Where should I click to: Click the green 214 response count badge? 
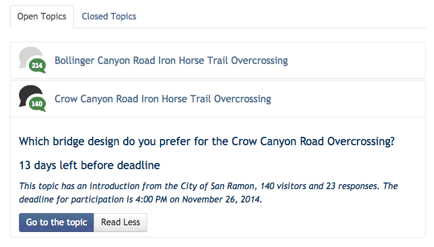click(x=37, y=66)
